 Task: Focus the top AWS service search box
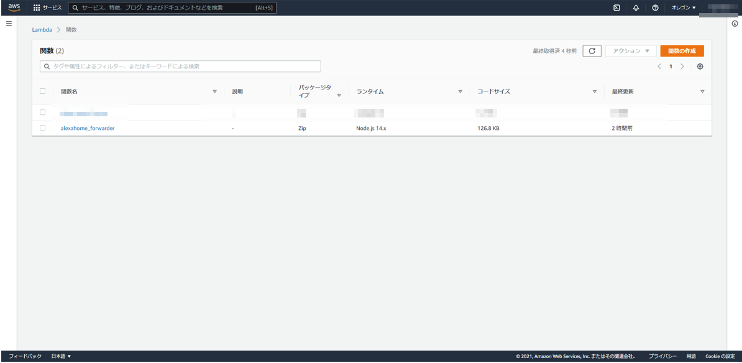click(172, 7)
